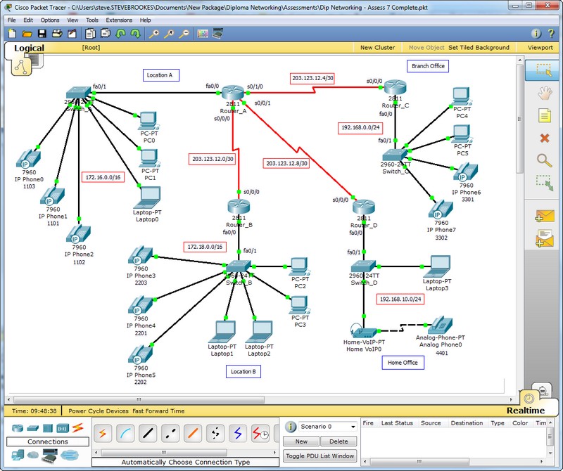Click Toggle PDU List Window button
The width and height of the screenshot is (563, 471).
320,456
